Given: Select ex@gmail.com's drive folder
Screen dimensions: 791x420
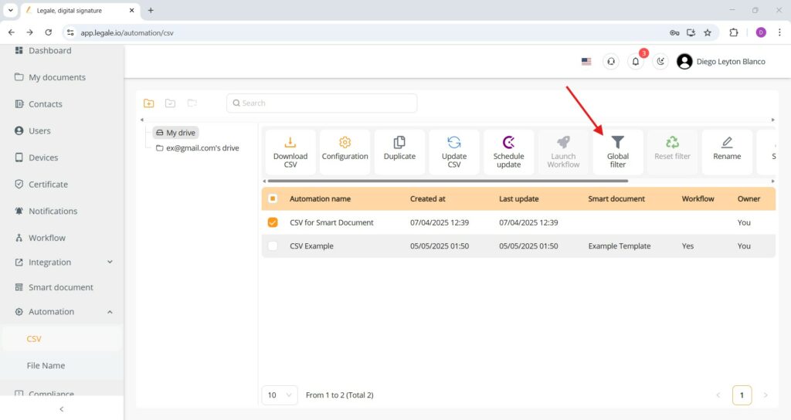Looking at the screenshot, I should 198,147.
